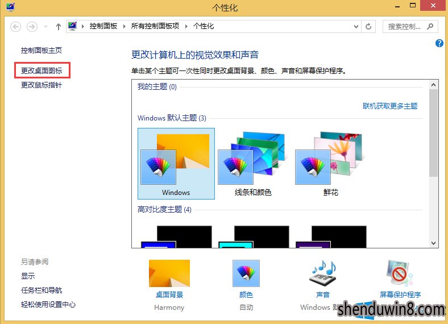Screen dimensions: 448x324
Task: Click 桌面背景 link text
Action: pos(169,294)
